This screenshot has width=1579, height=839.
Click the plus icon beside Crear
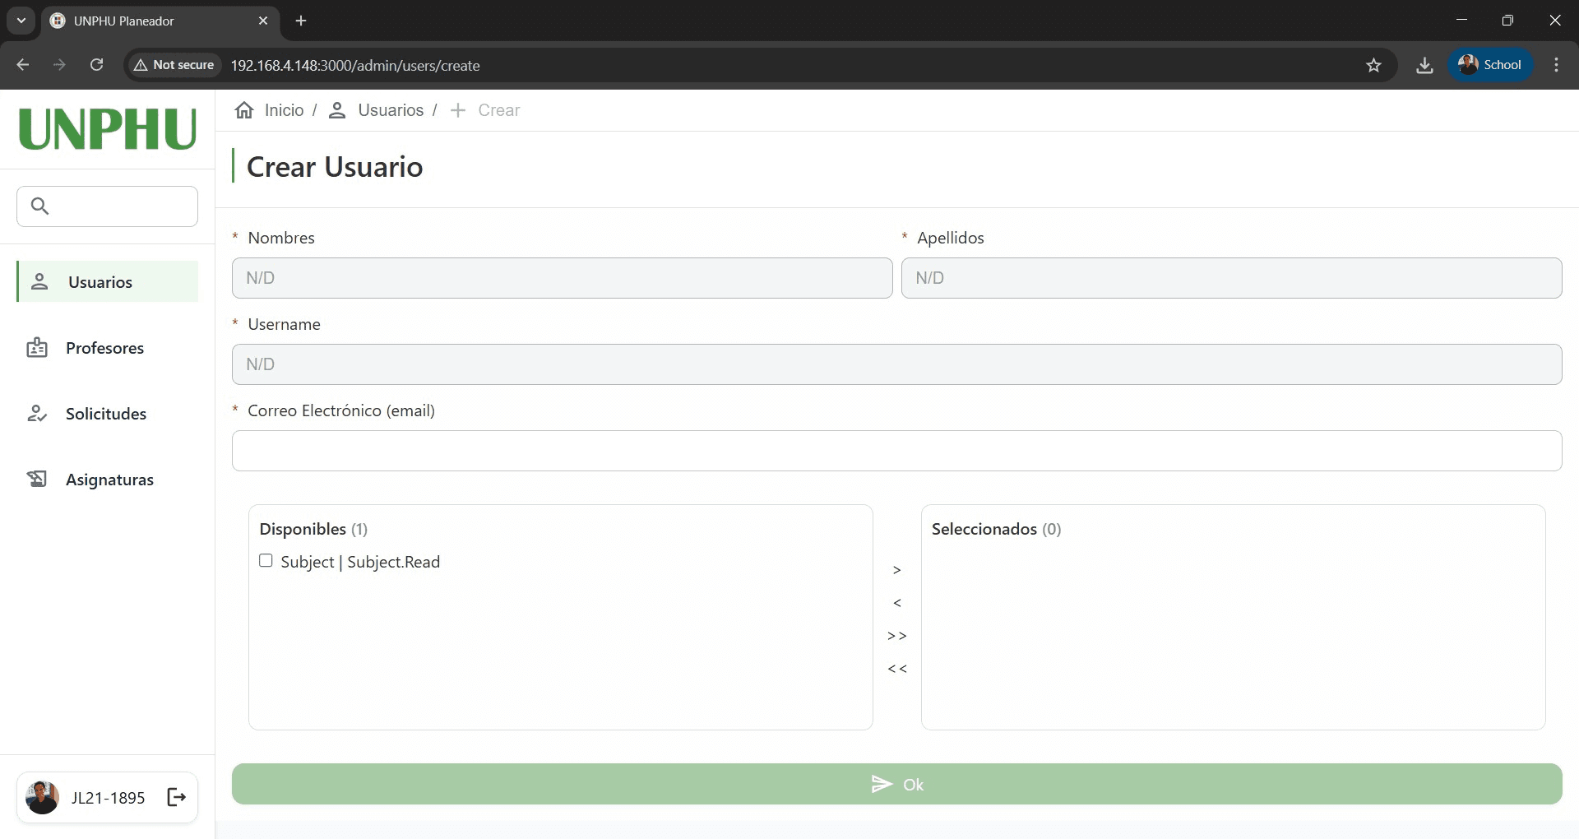click(458, 110)
